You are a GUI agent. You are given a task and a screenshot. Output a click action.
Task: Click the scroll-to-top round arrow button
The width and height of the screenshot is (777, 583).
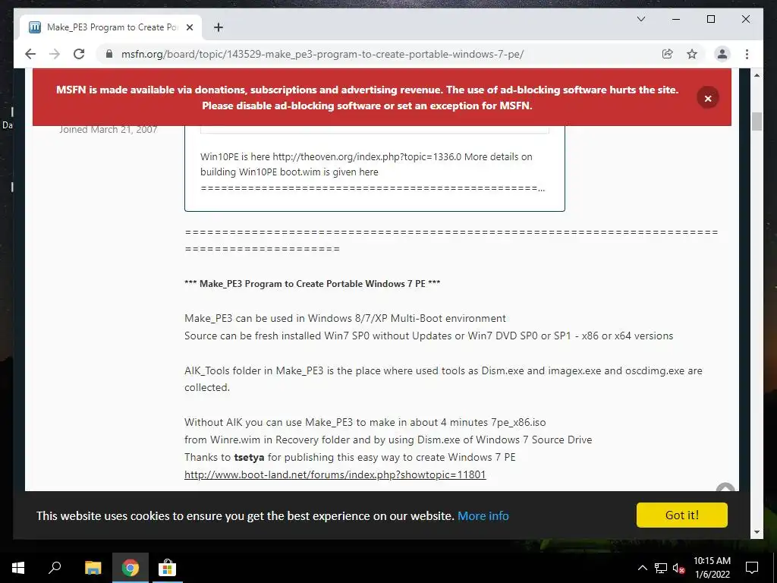[x=726, y=487]
